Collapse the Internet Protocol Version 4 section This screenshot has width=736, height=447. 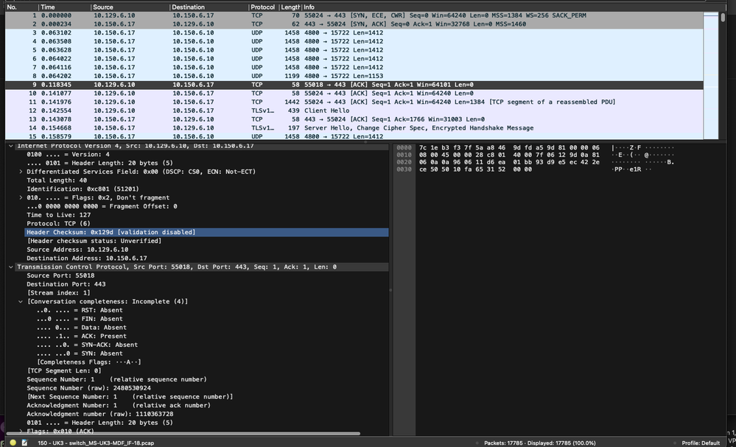pyautogui.click(x=11, y=146)
